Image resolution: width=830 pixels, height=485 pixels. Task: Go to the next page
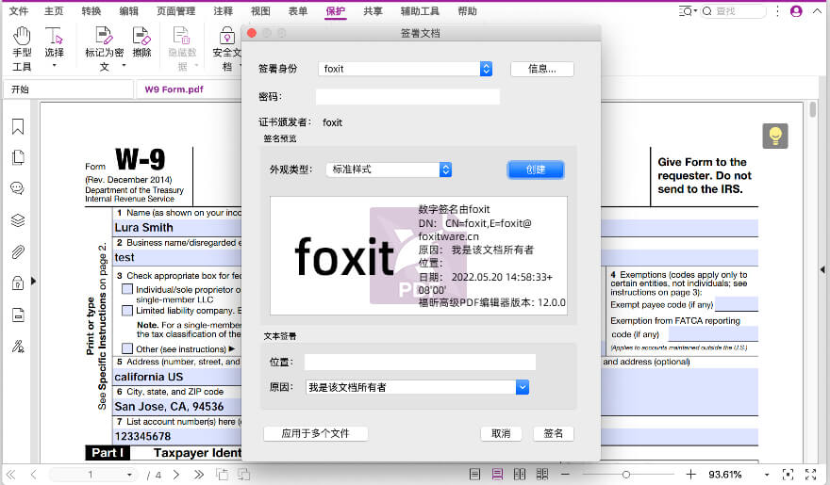pos(176,475)
